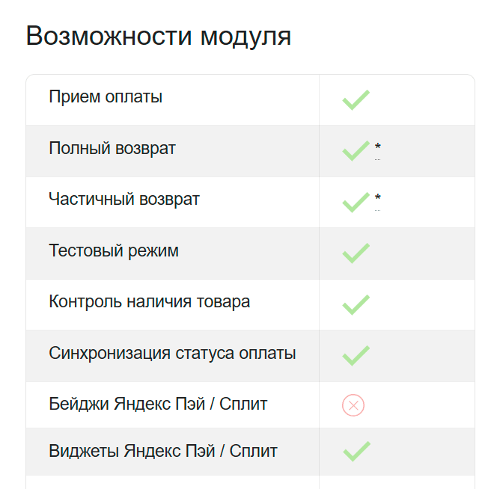
Task: Click the checkmark beside Тестовый режим
Action: click(x=356, y=253)
